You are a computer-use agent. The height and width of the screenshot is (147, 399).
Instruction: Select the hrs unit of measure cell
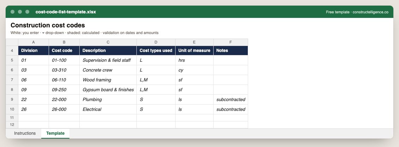[x=194, y=60]
